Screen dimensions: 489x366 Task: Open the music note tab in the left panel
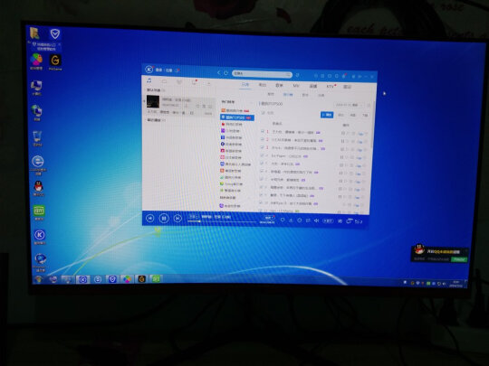pyautogui.click(x=149, y=80)
